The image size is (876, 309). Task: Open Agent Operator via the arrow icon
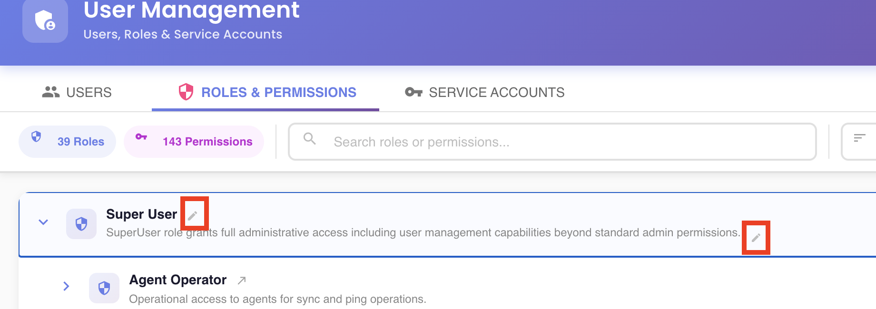coord(242,280)
